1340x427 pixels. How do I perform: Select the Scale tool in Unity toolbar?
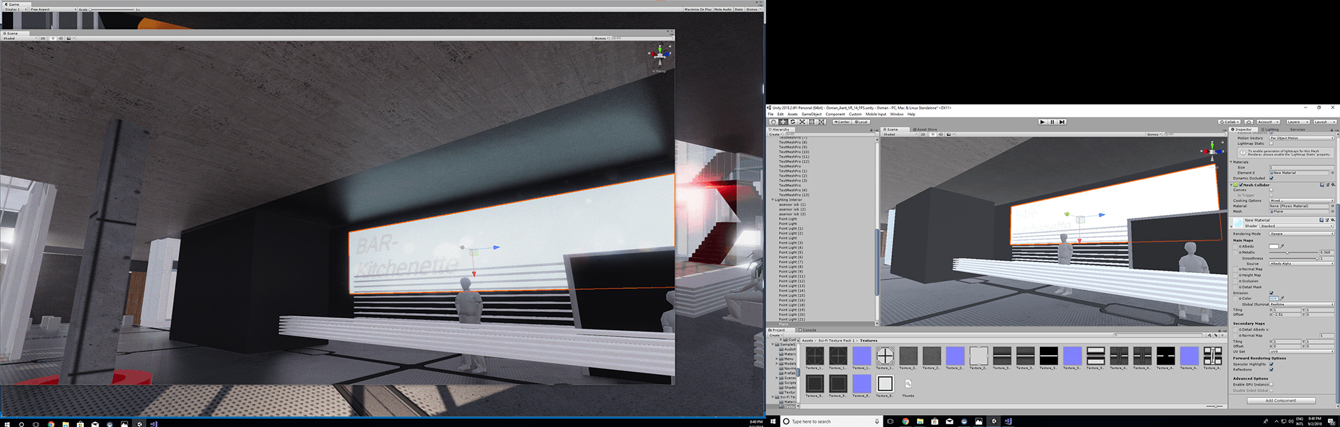(803, 122)
